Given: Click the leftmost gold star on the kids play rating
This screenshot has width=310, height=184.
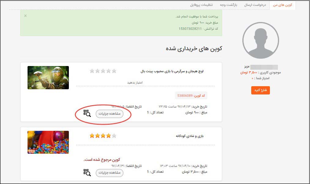Looking at the screenshot, I should pyautogui.click(x=92, y=136).
